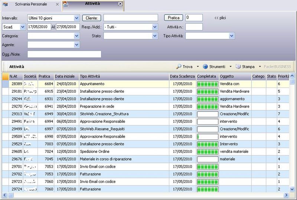
Task: Sort by Pratica column header
Action: click(46, 76)
